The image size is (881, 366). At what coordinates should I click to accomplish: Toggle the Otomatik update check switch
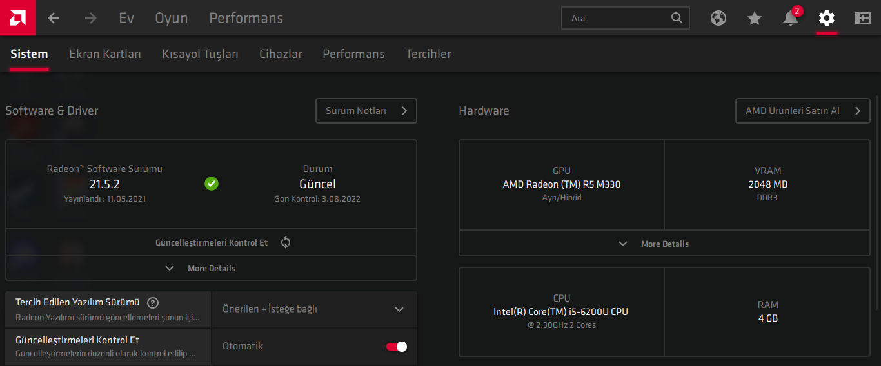397,347
